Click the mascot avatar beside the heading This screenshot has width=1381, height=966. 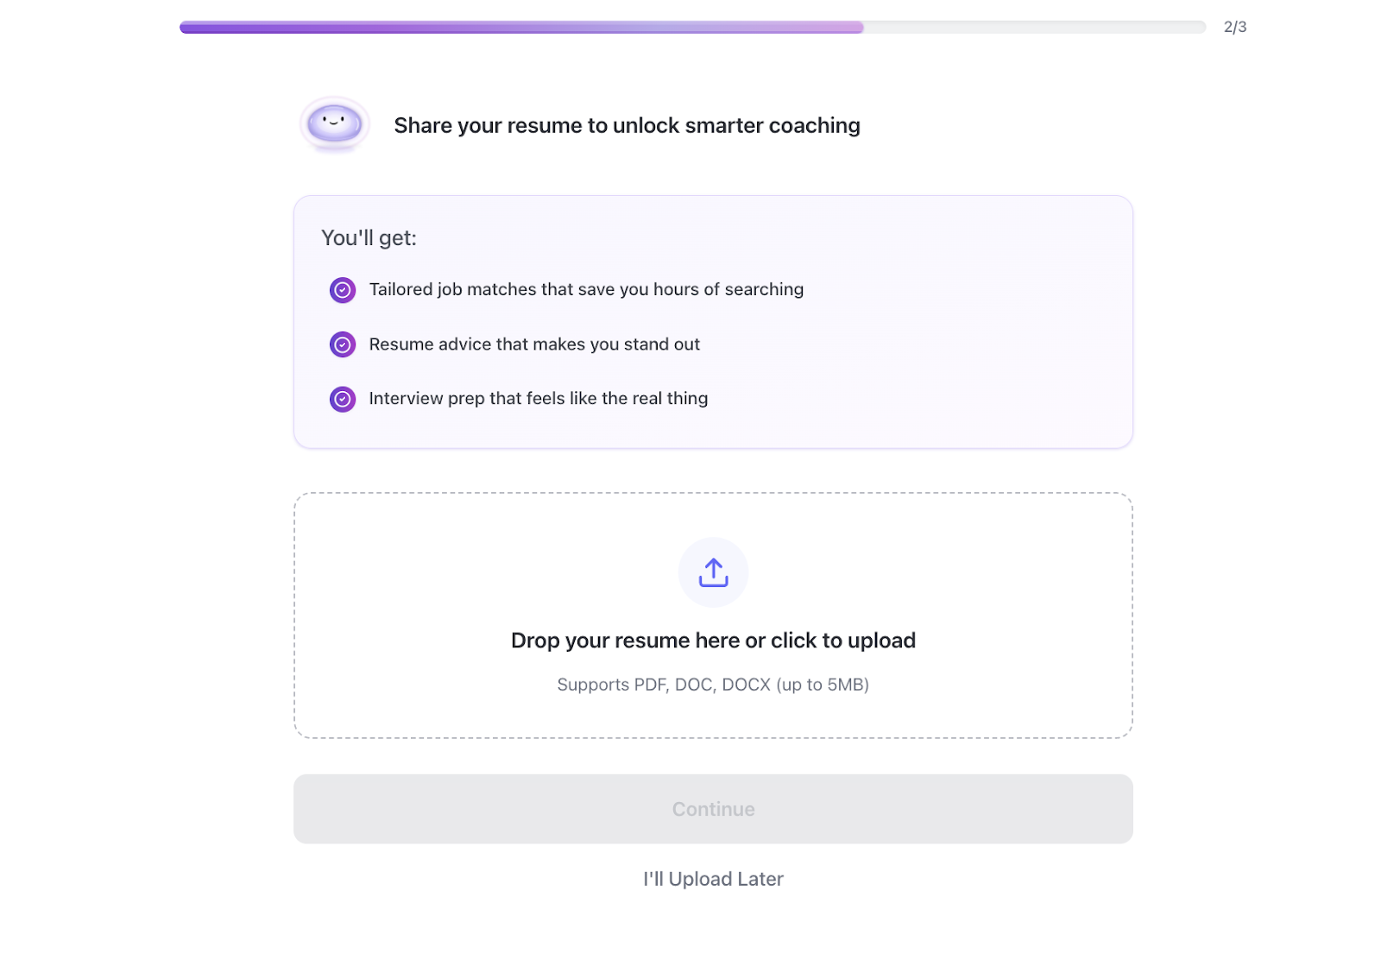click(334, 125)
